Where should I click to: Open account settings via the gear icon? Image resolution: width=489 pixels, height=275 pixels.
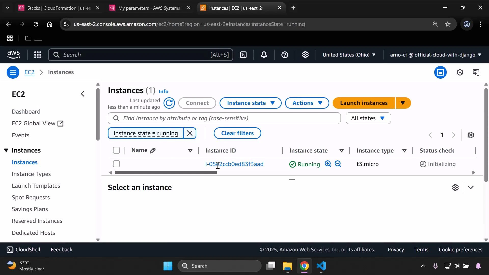click(x=305, y=55)
